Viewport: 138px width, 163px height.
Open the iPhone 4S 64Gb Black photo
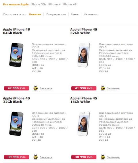16,55
